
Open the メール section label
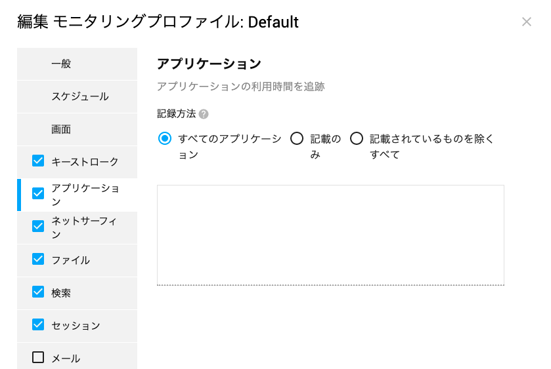click(66, 358)
